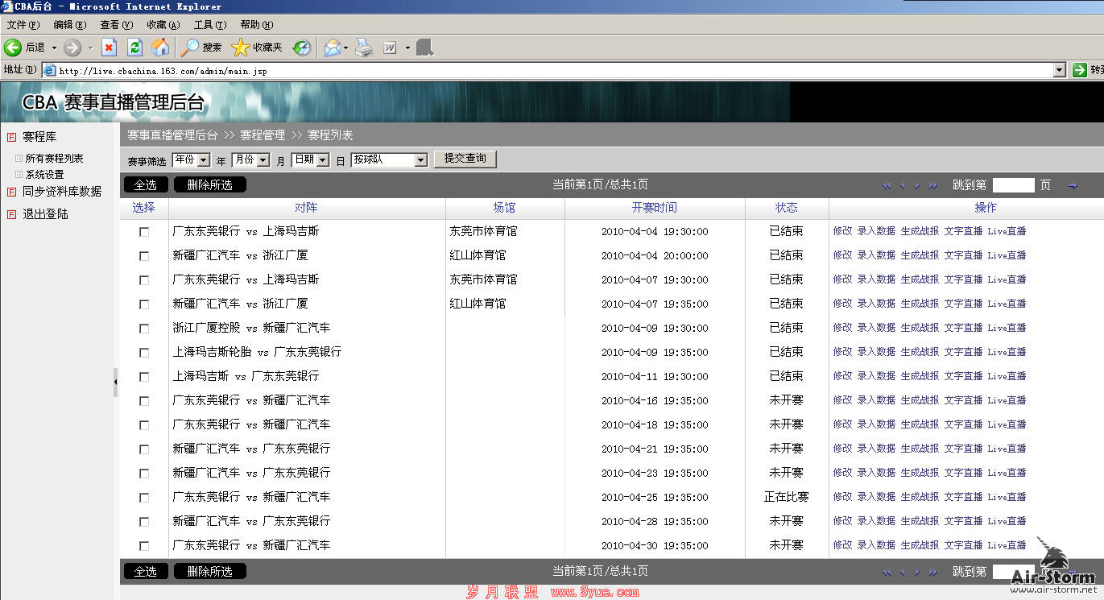Click 生成战报 link for the 04-11 match
1104x600 pixels.
click(920, 376)
